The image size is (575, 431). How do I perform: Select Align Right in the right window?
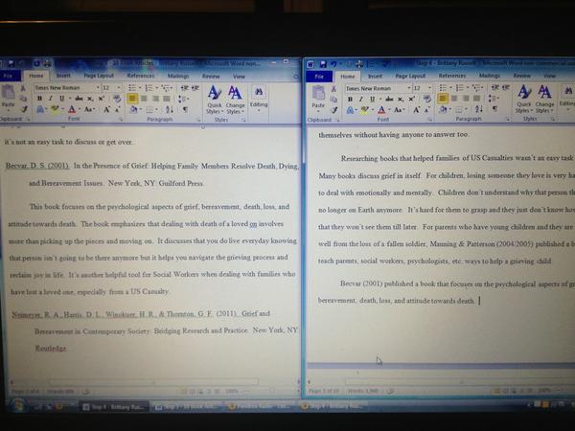[466, 99]
